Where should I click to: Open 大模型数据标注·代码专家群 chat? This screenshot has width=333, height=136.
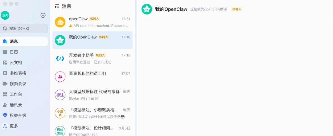(92, 95)
